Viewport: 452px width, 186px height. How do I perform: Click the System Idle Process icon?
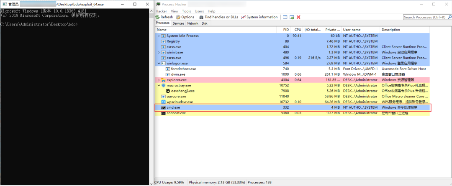[164, 36]
